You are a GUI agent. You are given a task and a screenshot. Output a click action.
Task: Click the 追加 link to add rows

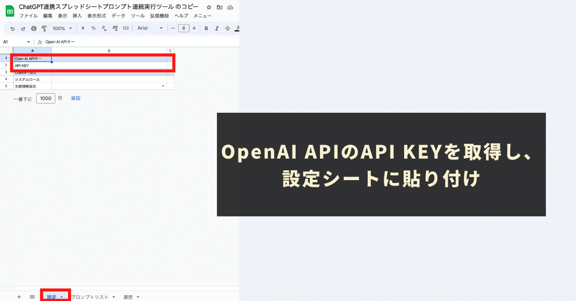[x=75, y=98]
